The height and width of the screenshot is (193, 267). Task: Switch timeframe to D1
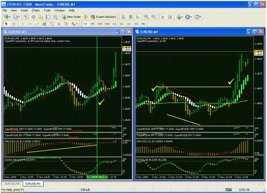[x=129, y=24]
